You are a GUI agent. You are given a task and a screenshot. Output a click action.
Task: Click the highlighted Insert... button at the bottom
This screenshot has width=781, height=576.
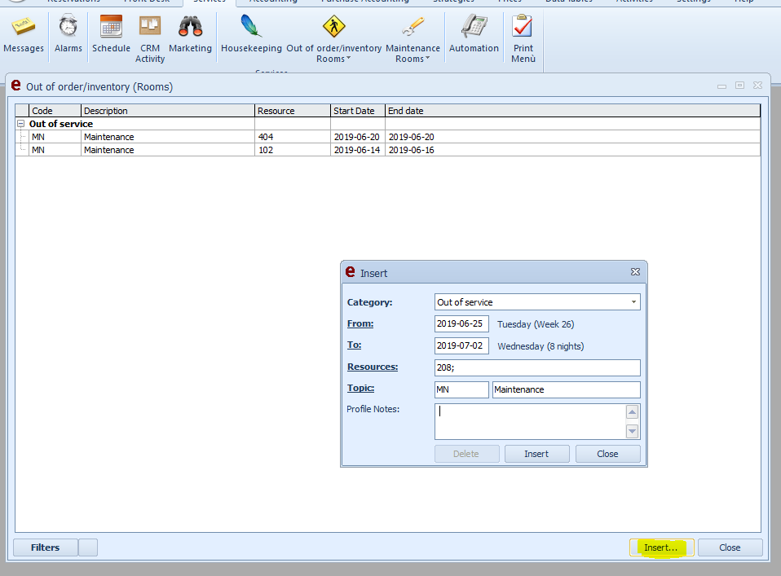click(660, 547)
